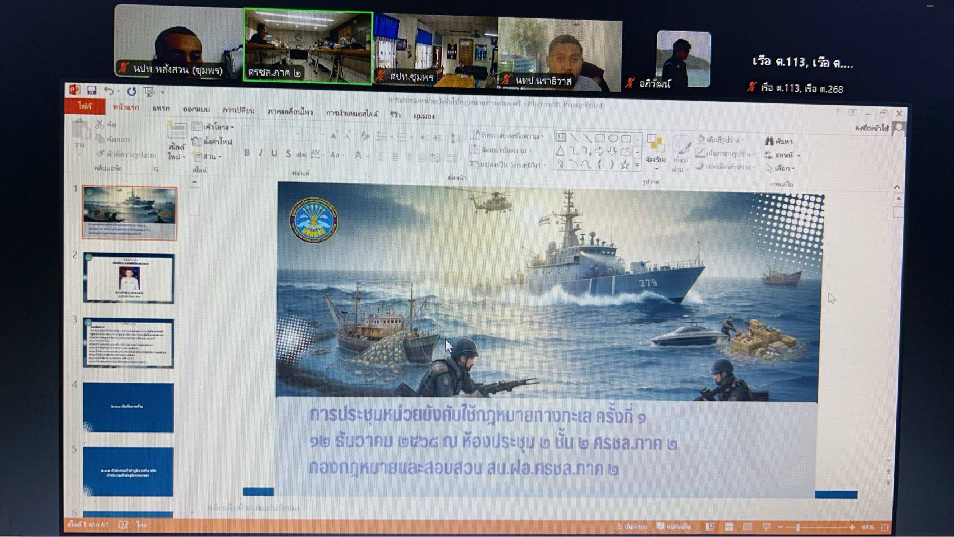This screenshot has height=537, width=954.
Task: Click the Slide Sorter view icon
Action: click(729, 527)
